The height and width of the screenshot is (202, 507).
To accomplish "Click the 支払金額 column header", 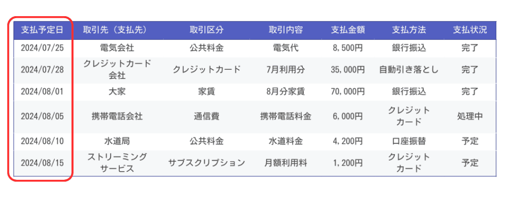I will pos(348,30).
